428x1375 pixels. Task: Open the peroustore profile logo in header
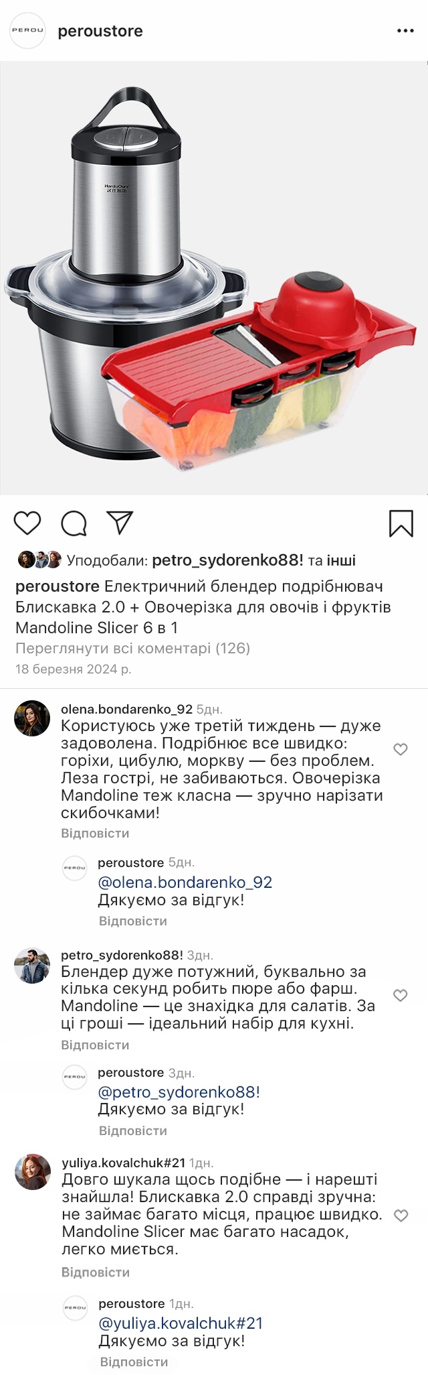pyautogui.click(x=27, y=31)
